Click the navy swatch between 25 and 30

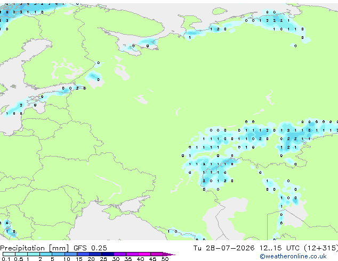107,254
